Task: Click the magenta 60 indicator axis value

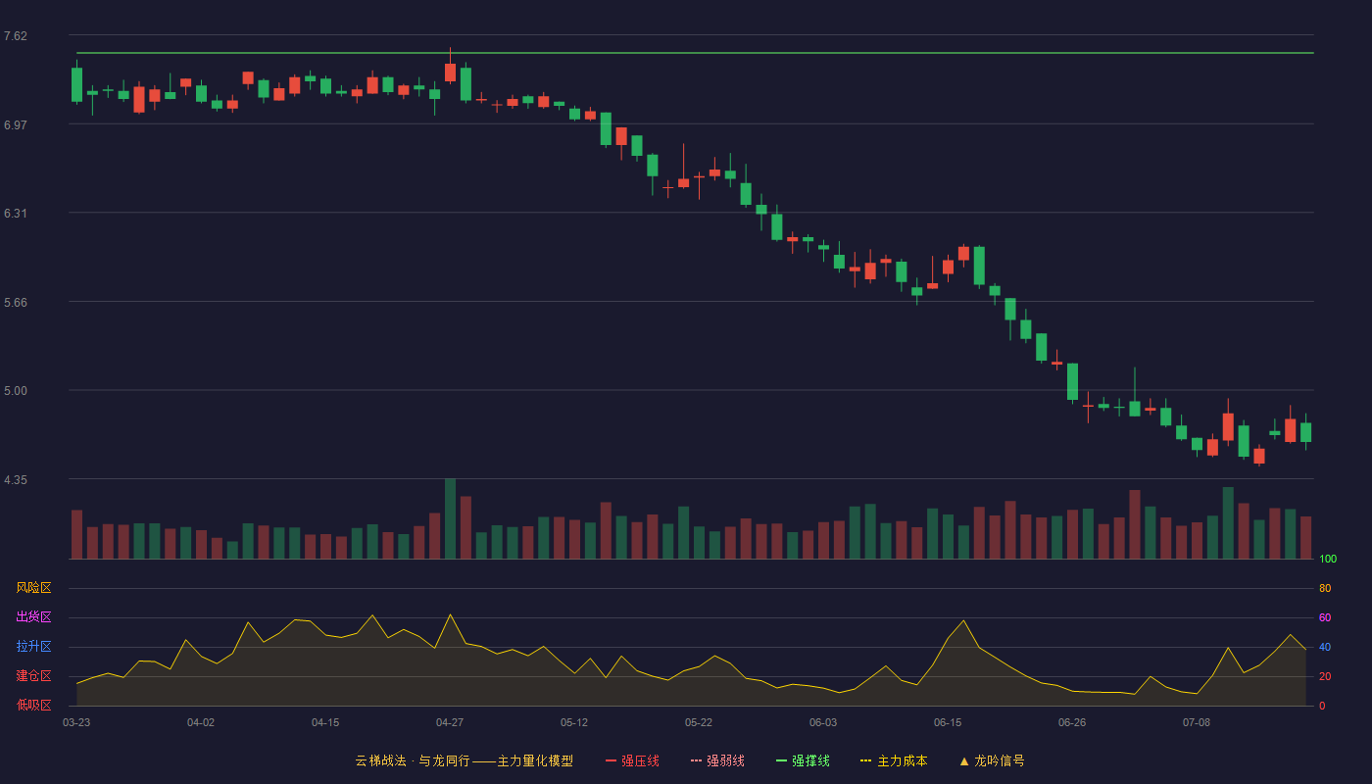Action: click(x=1325, y=618)
